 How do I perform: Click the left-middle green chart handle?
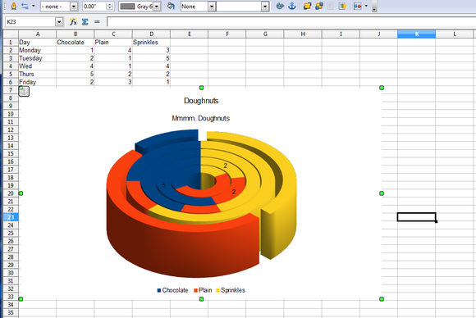click(21, 193)
